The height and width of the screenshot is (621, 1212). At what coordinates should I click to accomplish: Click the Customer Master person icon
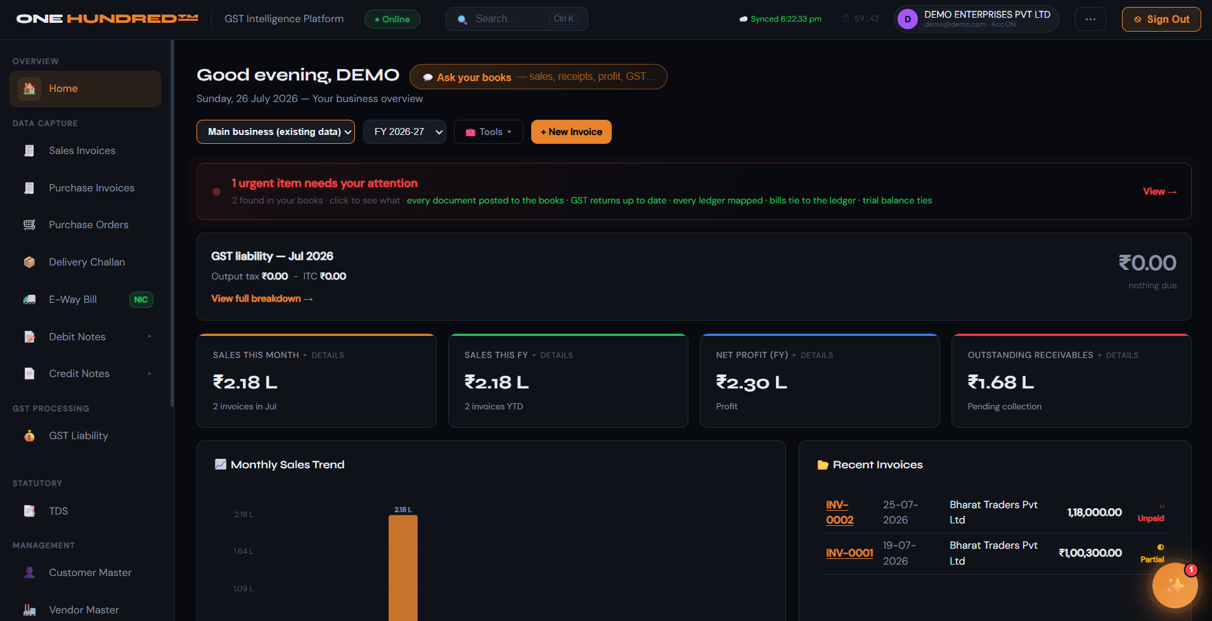pos(29,573)
